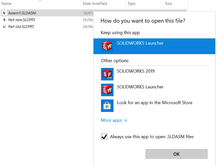Toggle 'Always use this app' checkbox
The height and width of the screenshot is (166, 221).
(104, 137)
